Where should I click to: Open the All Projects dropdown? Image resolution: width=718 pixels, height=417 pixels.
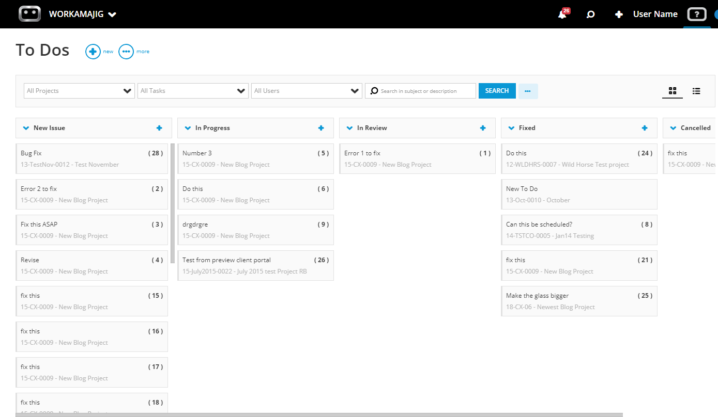tap(79, 91)
